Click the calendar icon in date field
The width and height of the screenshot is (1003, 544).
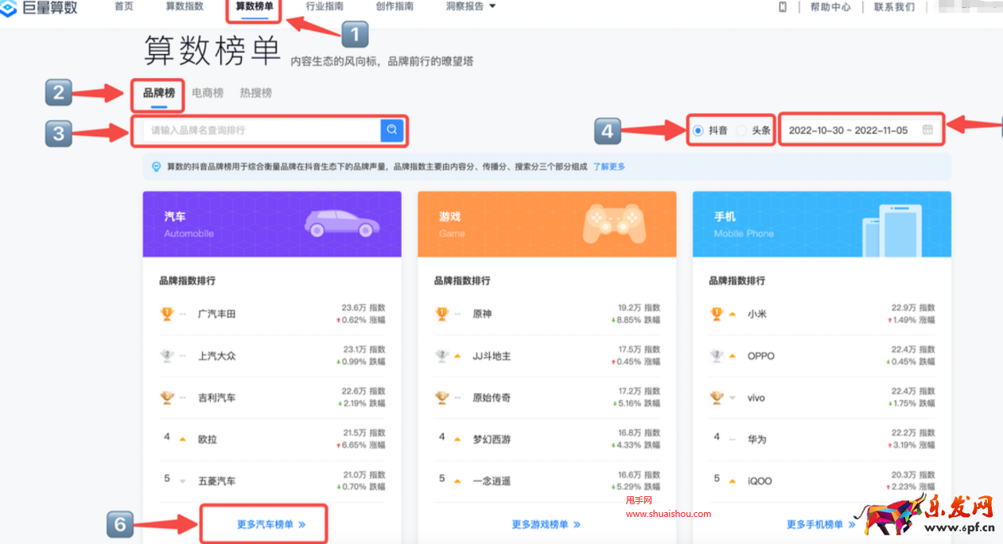point(927,130)
